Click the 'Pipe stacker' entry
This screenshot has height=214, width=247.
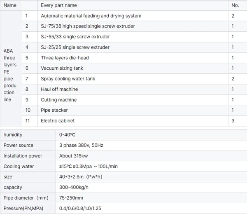[x=54, y=111]
